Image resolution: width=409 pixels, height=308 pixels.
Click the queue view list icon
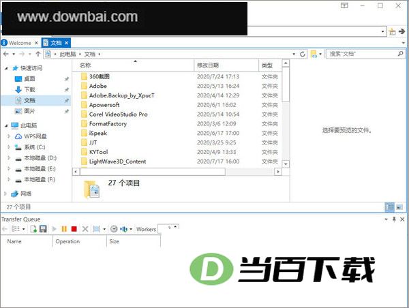[x=16, y=229]
